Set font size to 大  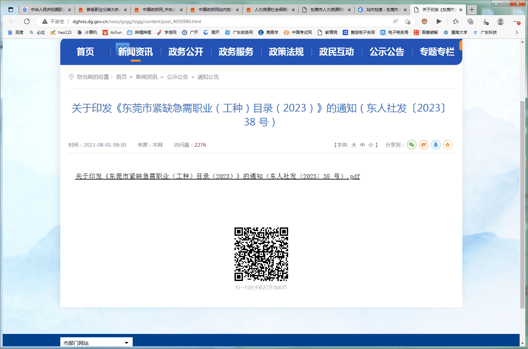coord(354,145)
